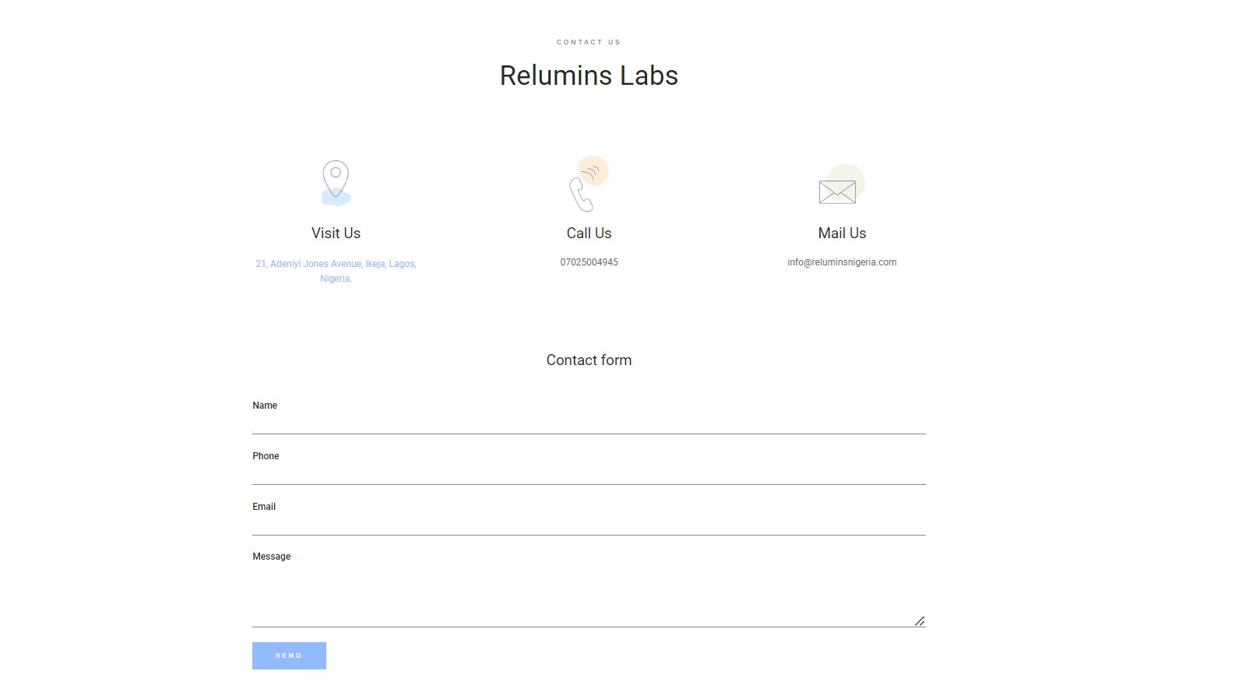Select the Email input field
The width and height of the screenshot is (1246, 692).
589,524
